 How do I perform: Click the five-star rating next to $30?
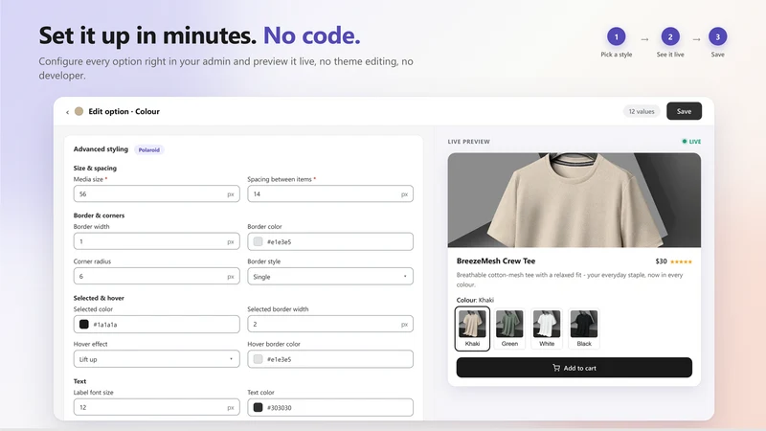point(681,261)
